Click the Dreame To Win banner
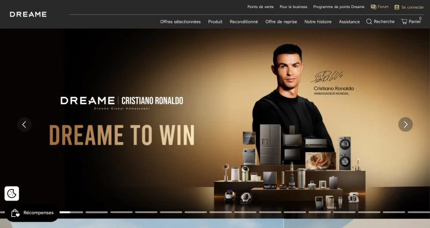Viewport: 430px width, 228px height. click(215, 124)
